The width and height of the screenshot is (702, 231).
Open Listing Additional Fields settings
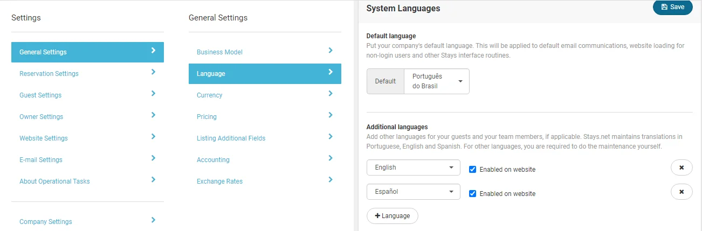point(231,138)
